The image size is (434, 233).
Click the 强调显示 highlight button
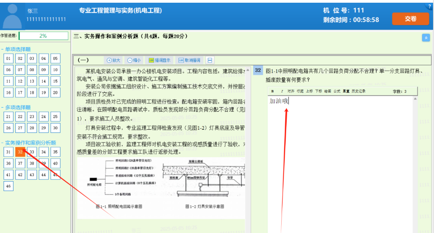pos(160,60)
